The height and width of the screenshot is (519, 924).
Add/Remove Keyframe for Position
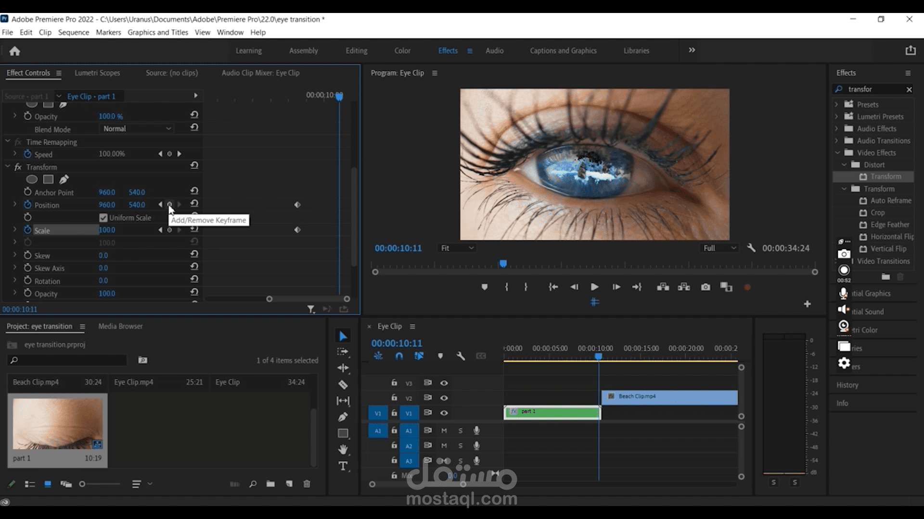tap(169, 205)
